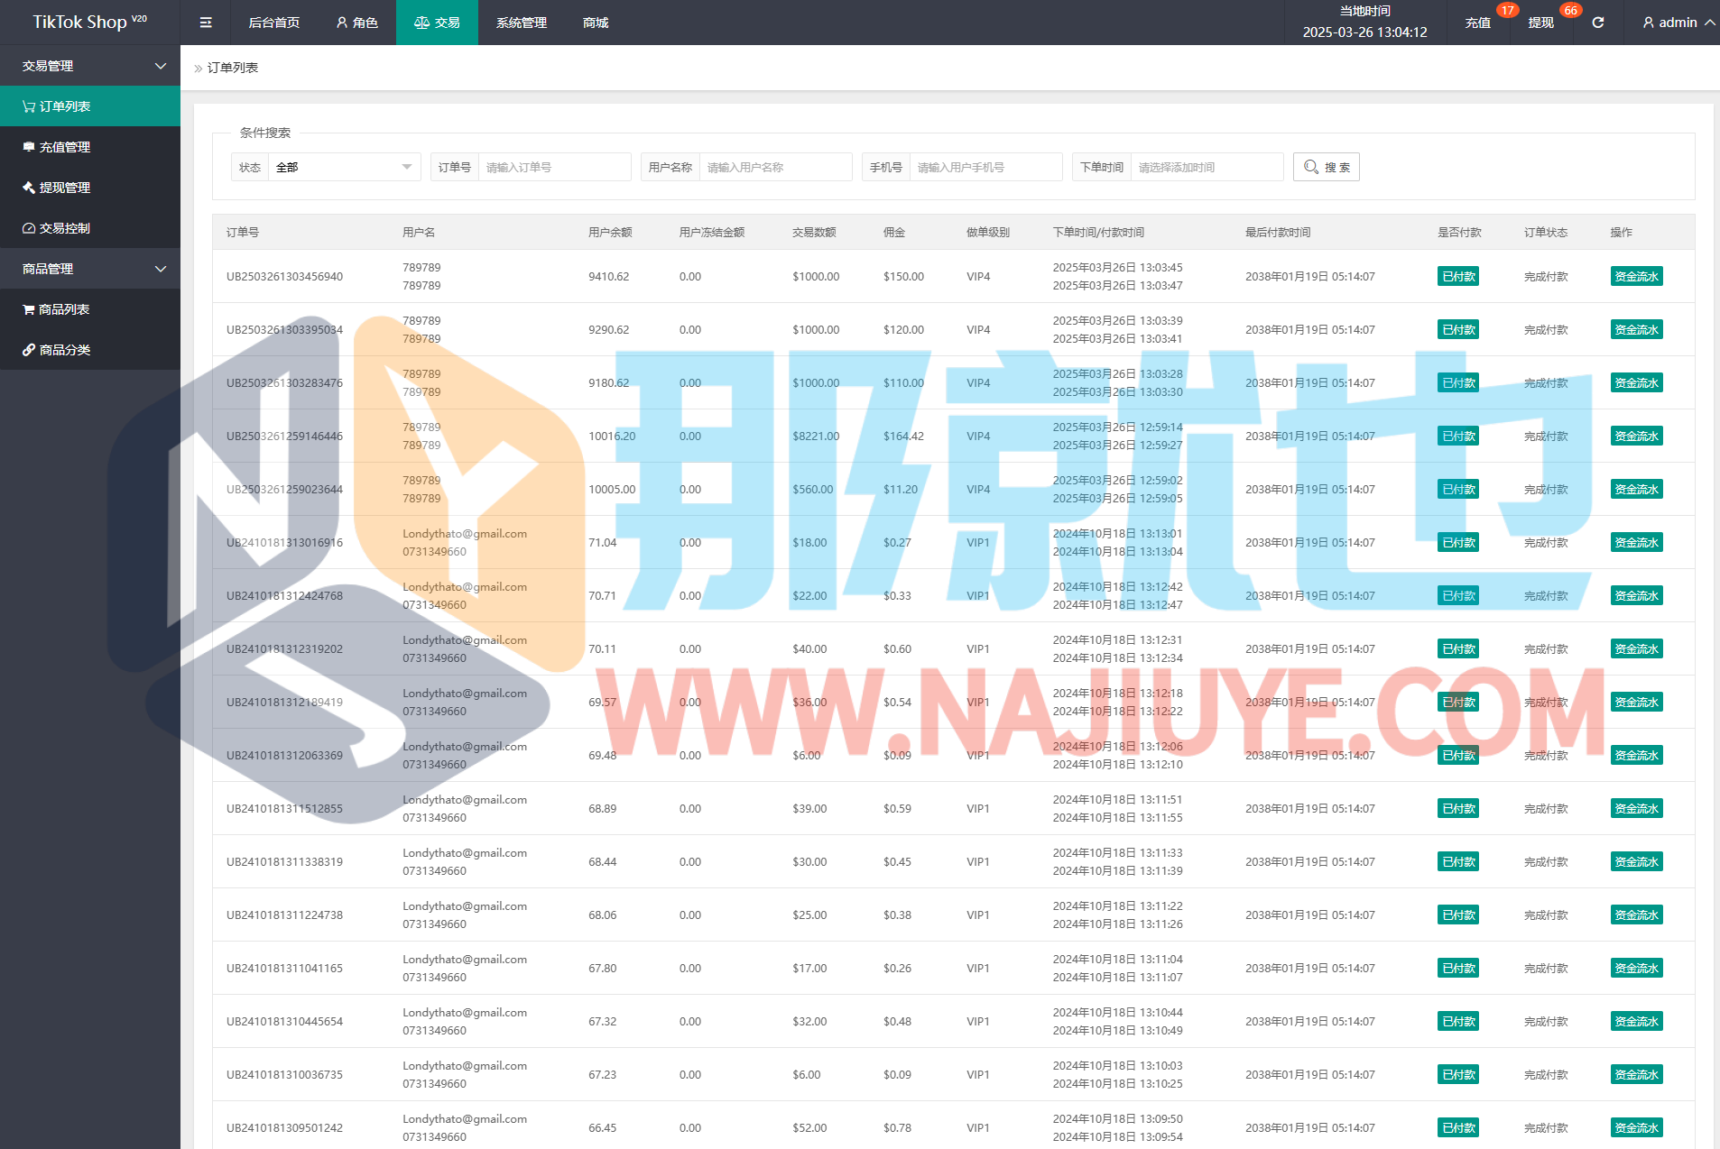Switch to the 角色 top tab
The height and width of the screenshot is (1149, 1720).
pos(356,23)
